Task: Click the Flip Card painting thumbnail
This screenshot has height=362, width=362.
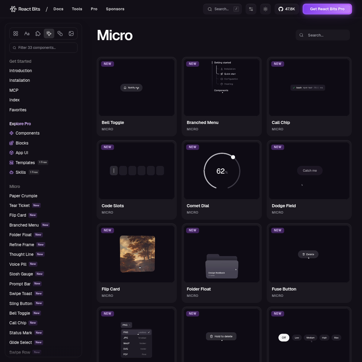Action: coord(137,254)
